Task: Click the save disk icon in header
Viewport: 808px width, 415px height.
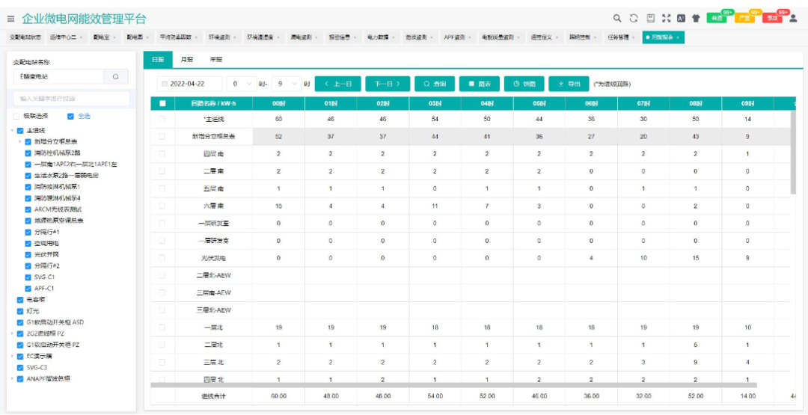Action: click(650, 19)
